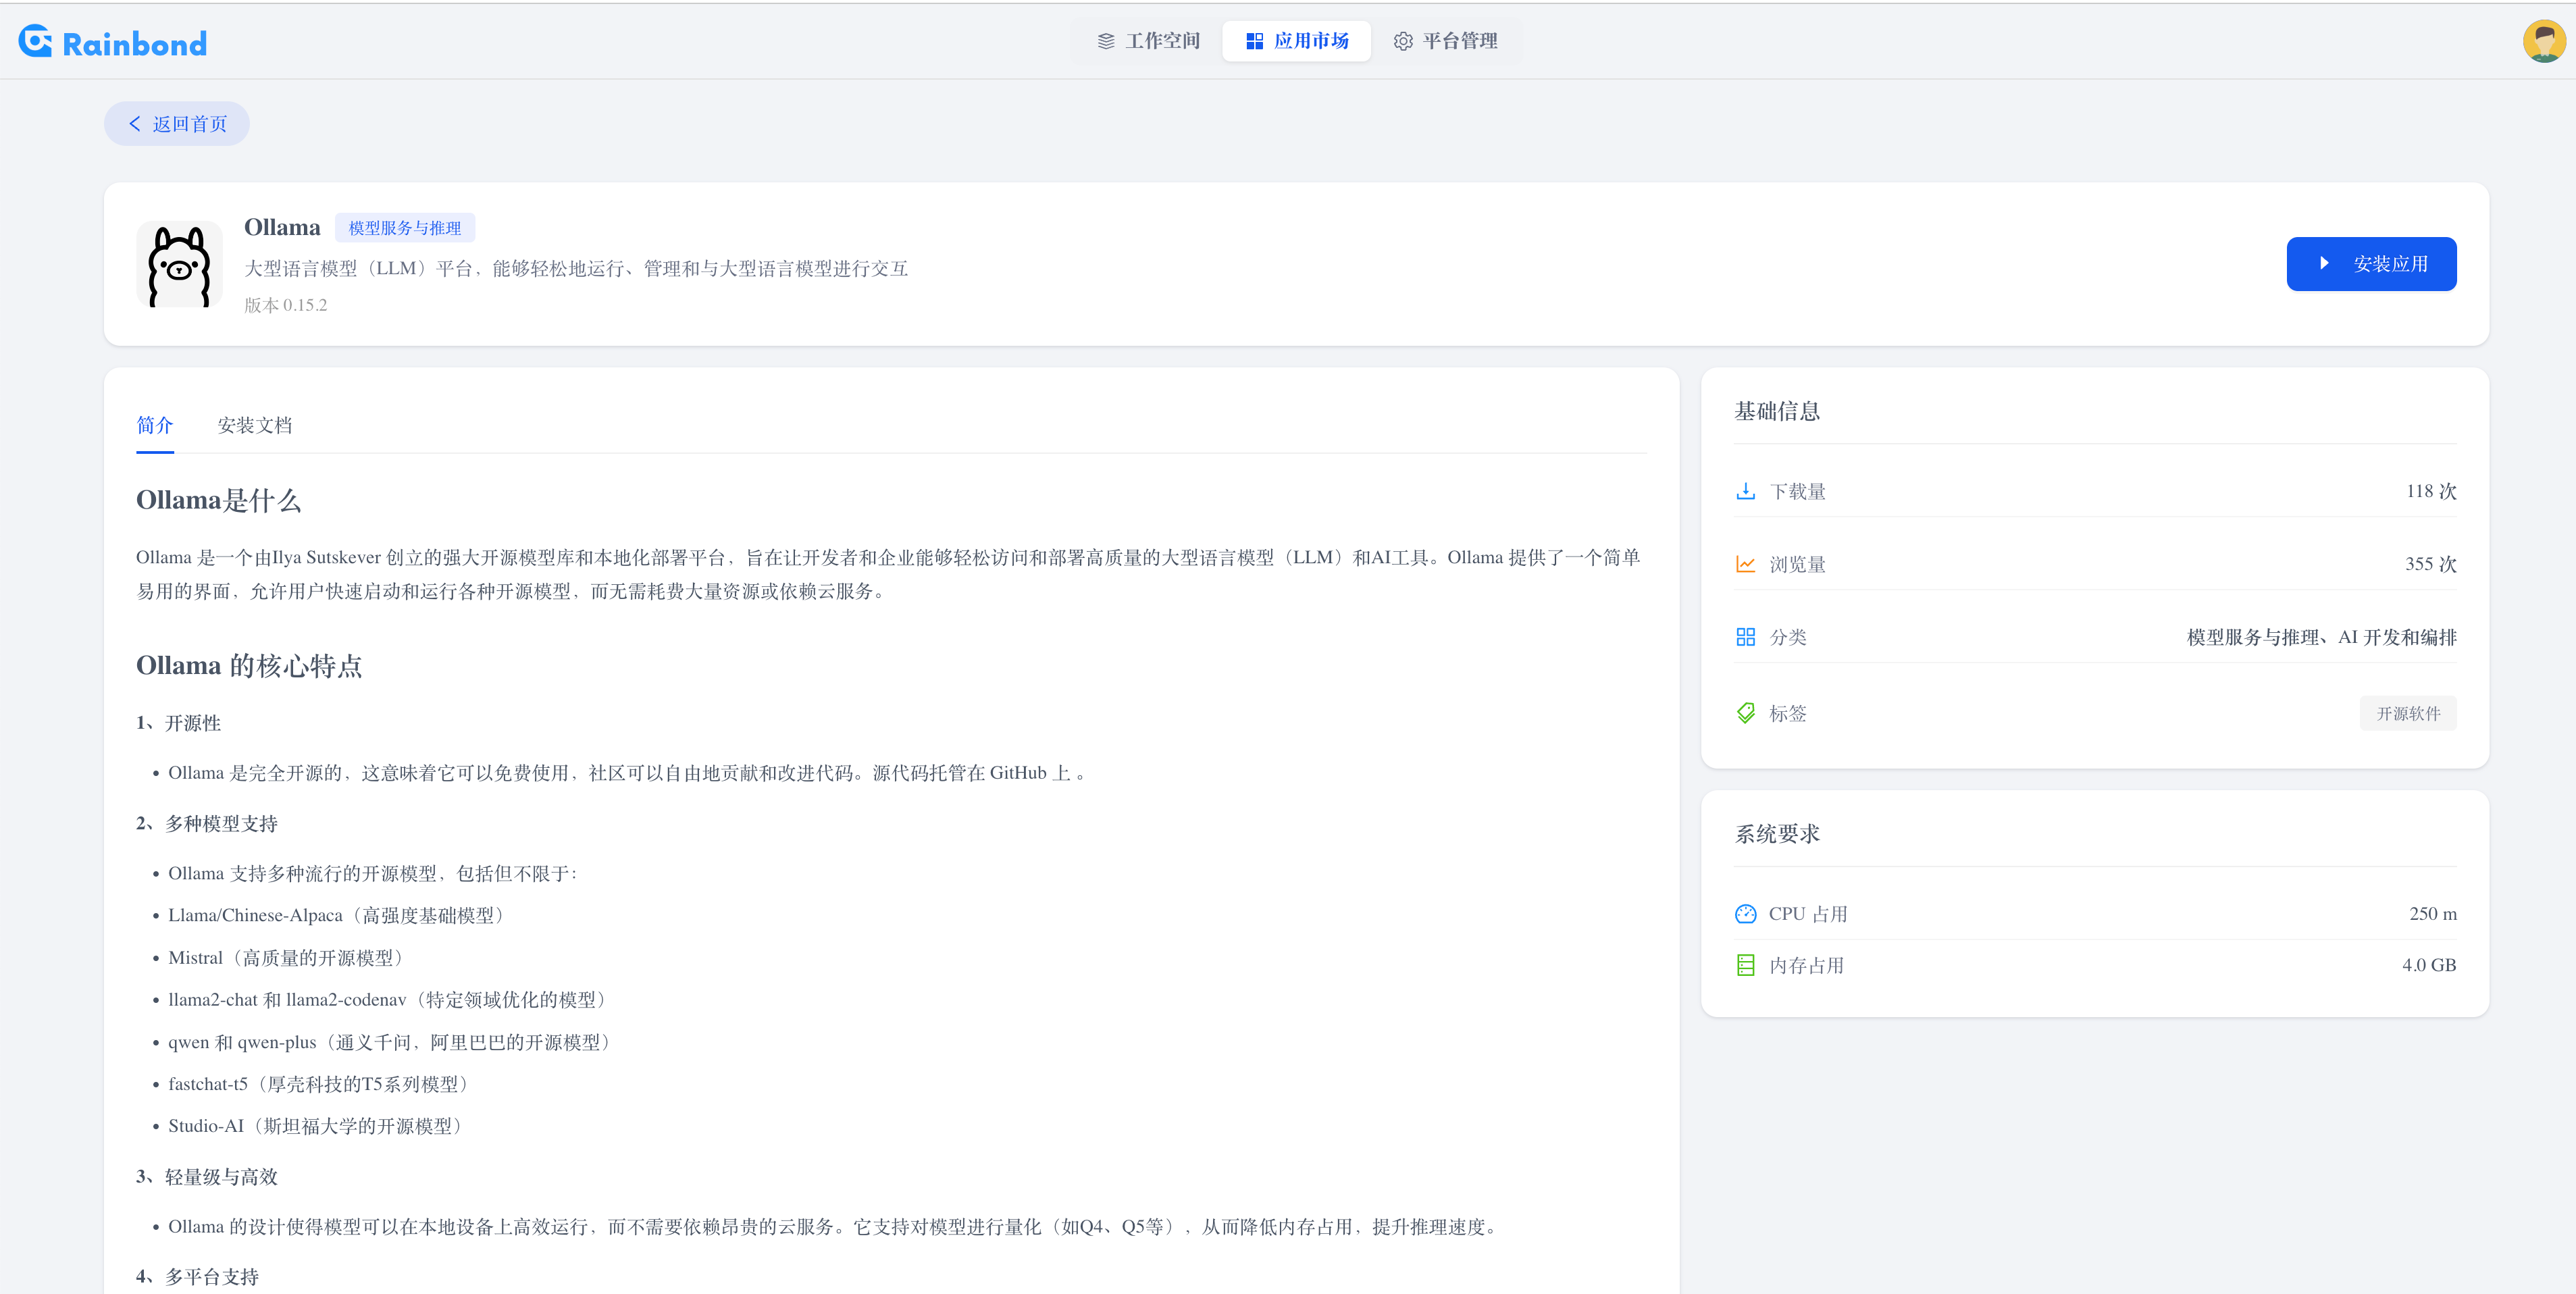Switch to the 安装文档 tab
2576x1294 pixels.
[255, 425]
